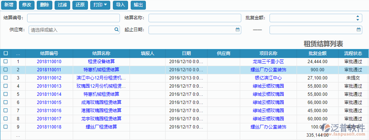Sort by the 结算名称 column header
The height and width of the screenshot is (140, 369).
click(x=101, y=53)
